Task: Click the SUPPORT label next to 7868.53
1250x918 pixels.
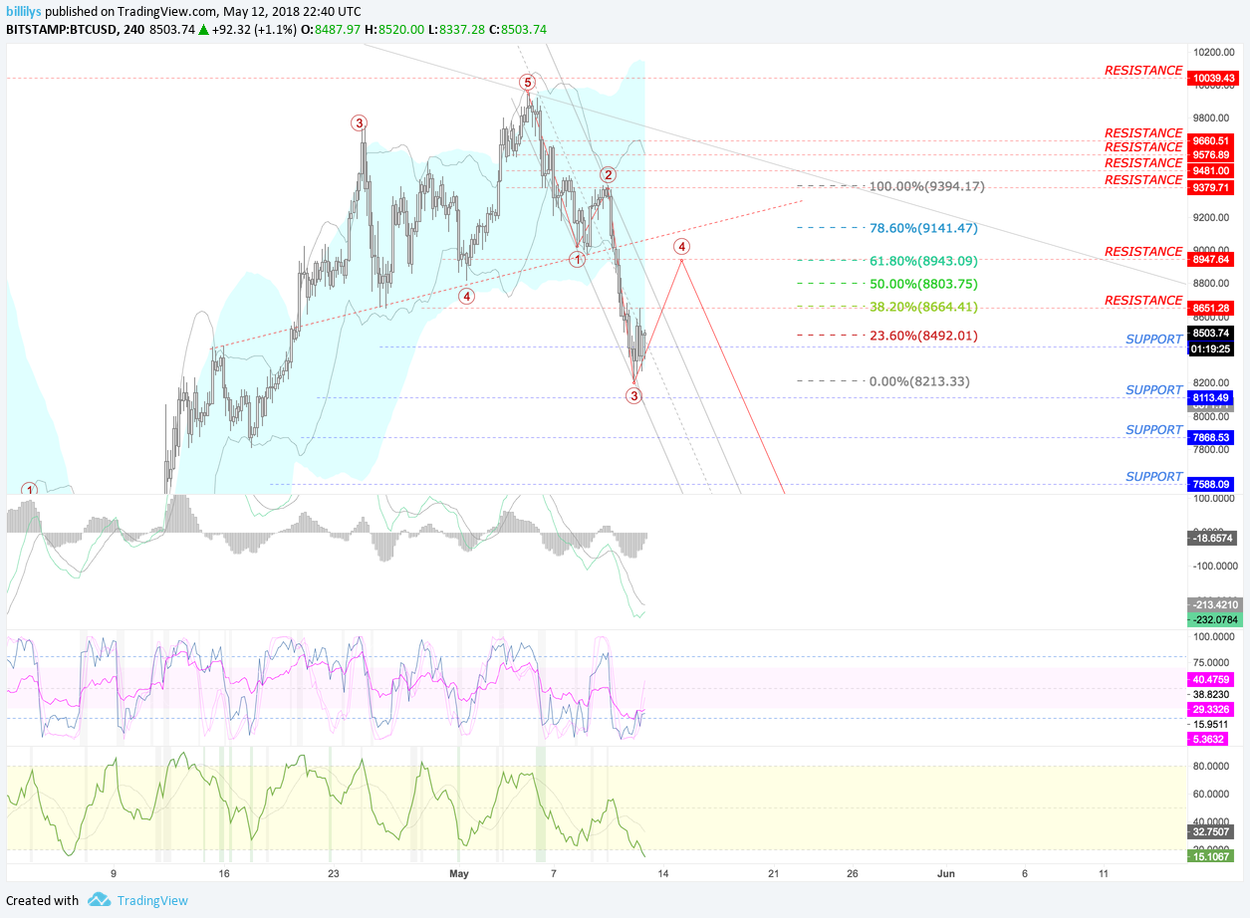Action: click(x=1154, y=430)
